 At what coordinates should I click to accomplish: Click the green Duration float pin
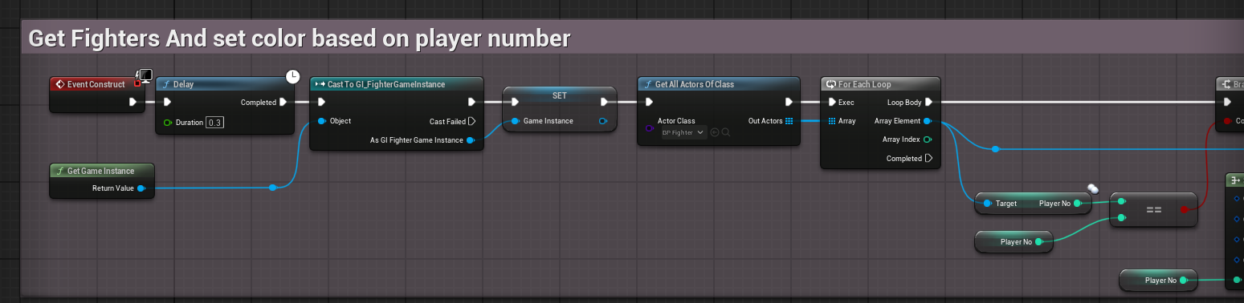click(x=167, y=123)
